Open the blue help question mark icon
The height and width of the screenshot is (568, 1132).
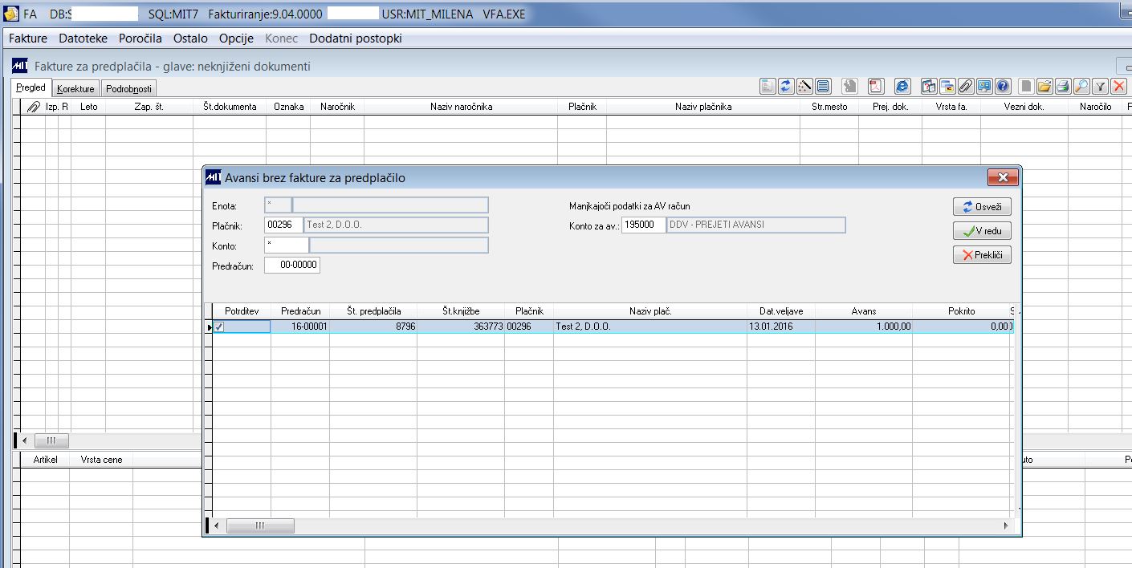point(1003,86)
